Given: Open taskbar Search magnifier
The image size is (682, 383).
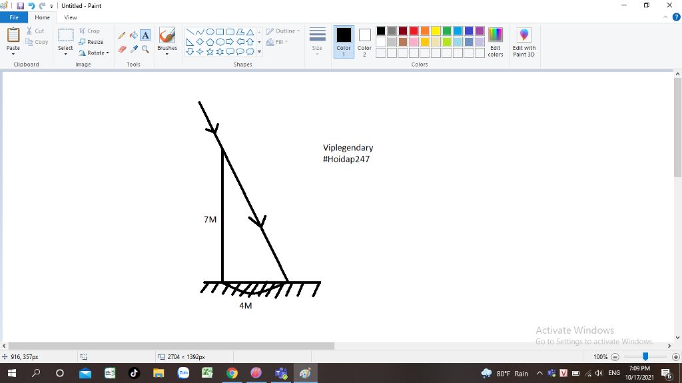Looking at the screenshot, I should (x=36, y=373).
